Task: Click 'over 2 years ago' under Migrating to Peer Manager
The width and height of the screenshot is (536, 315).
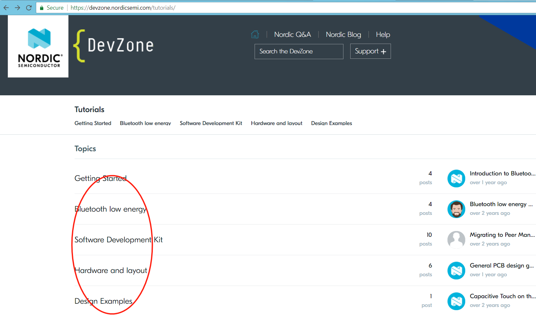Action: (490, 244)
